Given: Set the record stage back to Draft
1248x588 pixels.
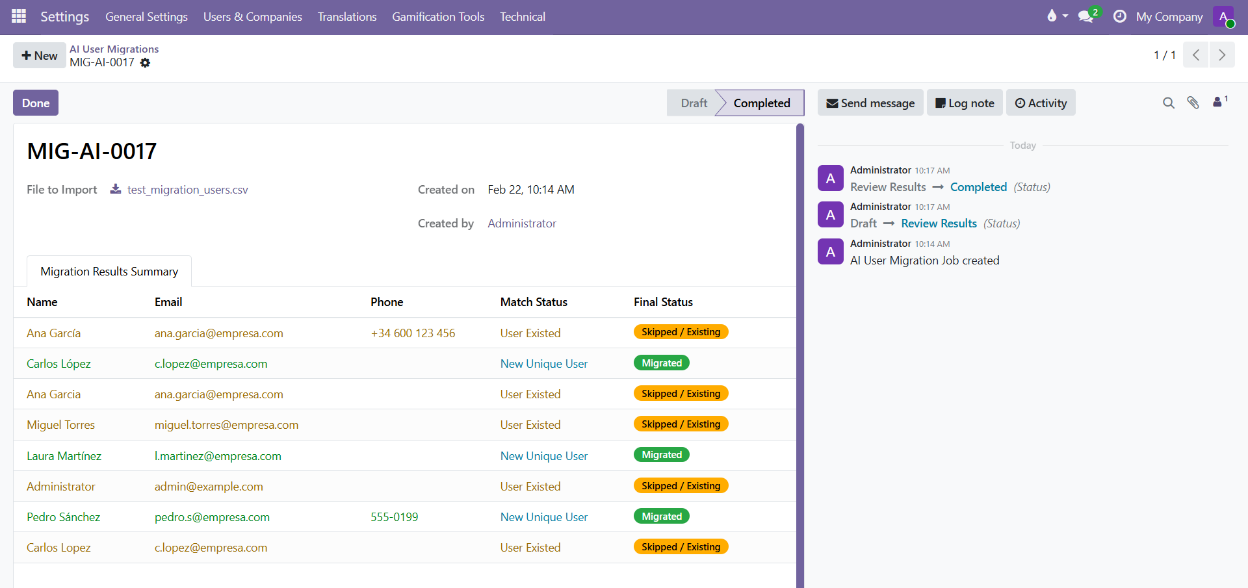Looking at the screenshot, I should pyautogui.click(x=693, y=103).
